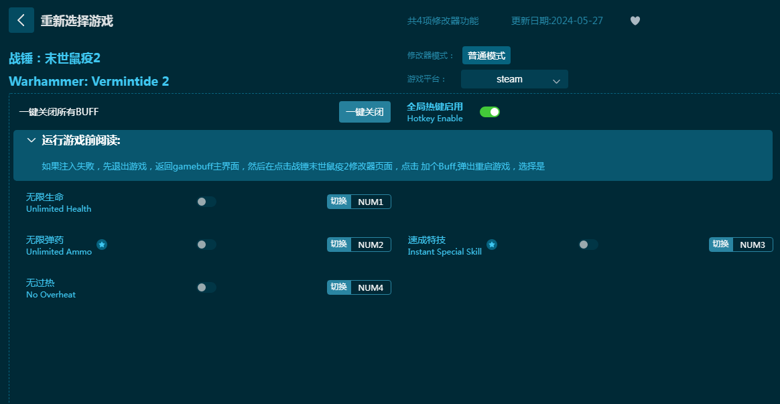This screenshot has width=780, height=404.
Task: Click the back arrow icon
Action: point(21,20)
